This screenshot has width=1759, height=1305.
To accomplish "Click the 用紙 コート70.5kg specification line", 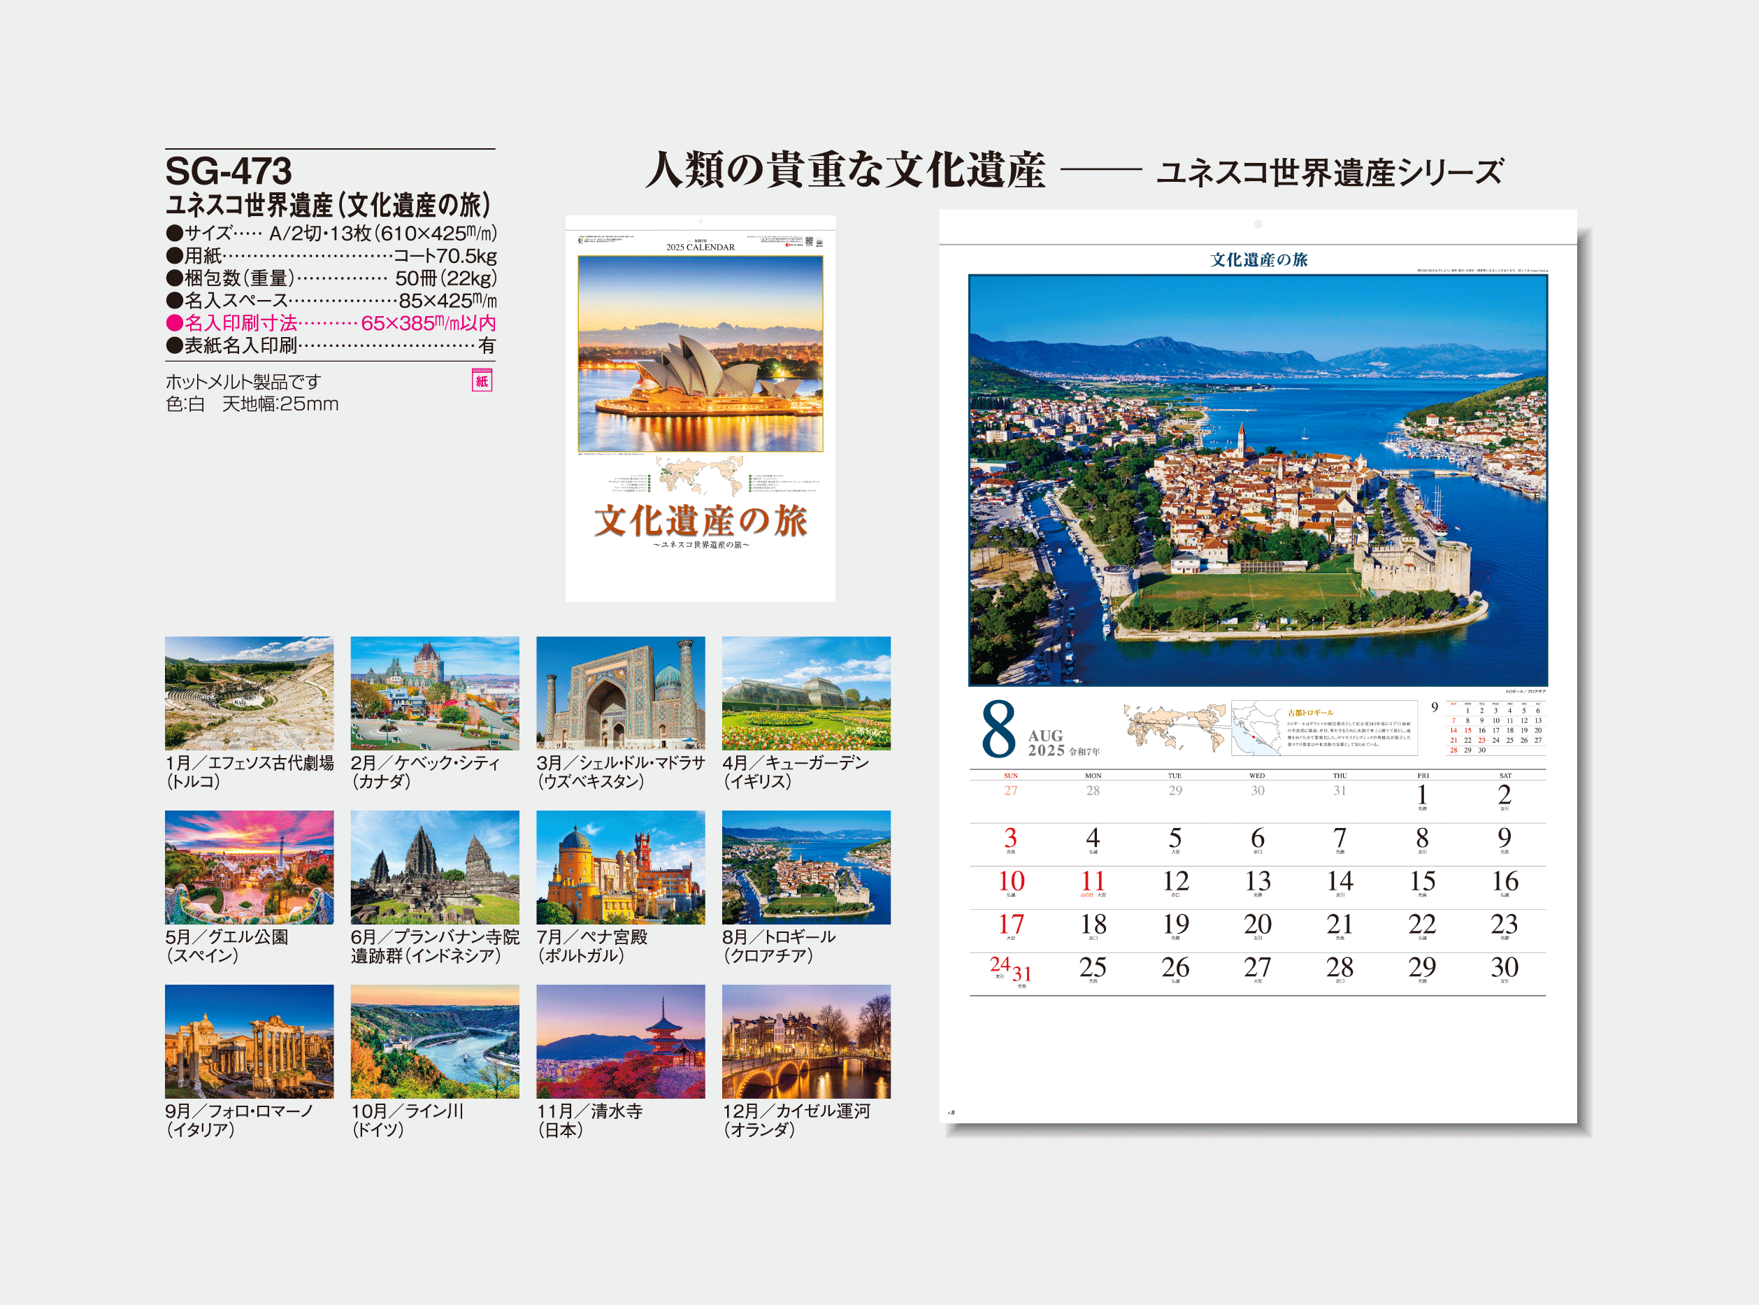I will (x=331, y=256).
